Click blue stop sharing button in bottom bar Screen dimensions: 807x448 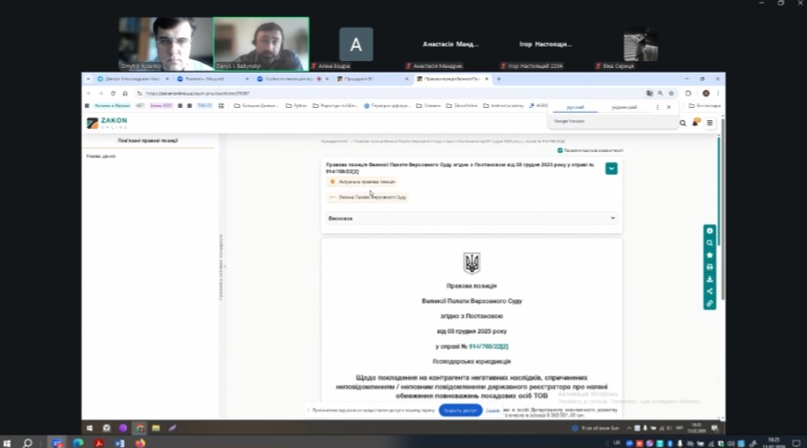(x=460, y=411)
